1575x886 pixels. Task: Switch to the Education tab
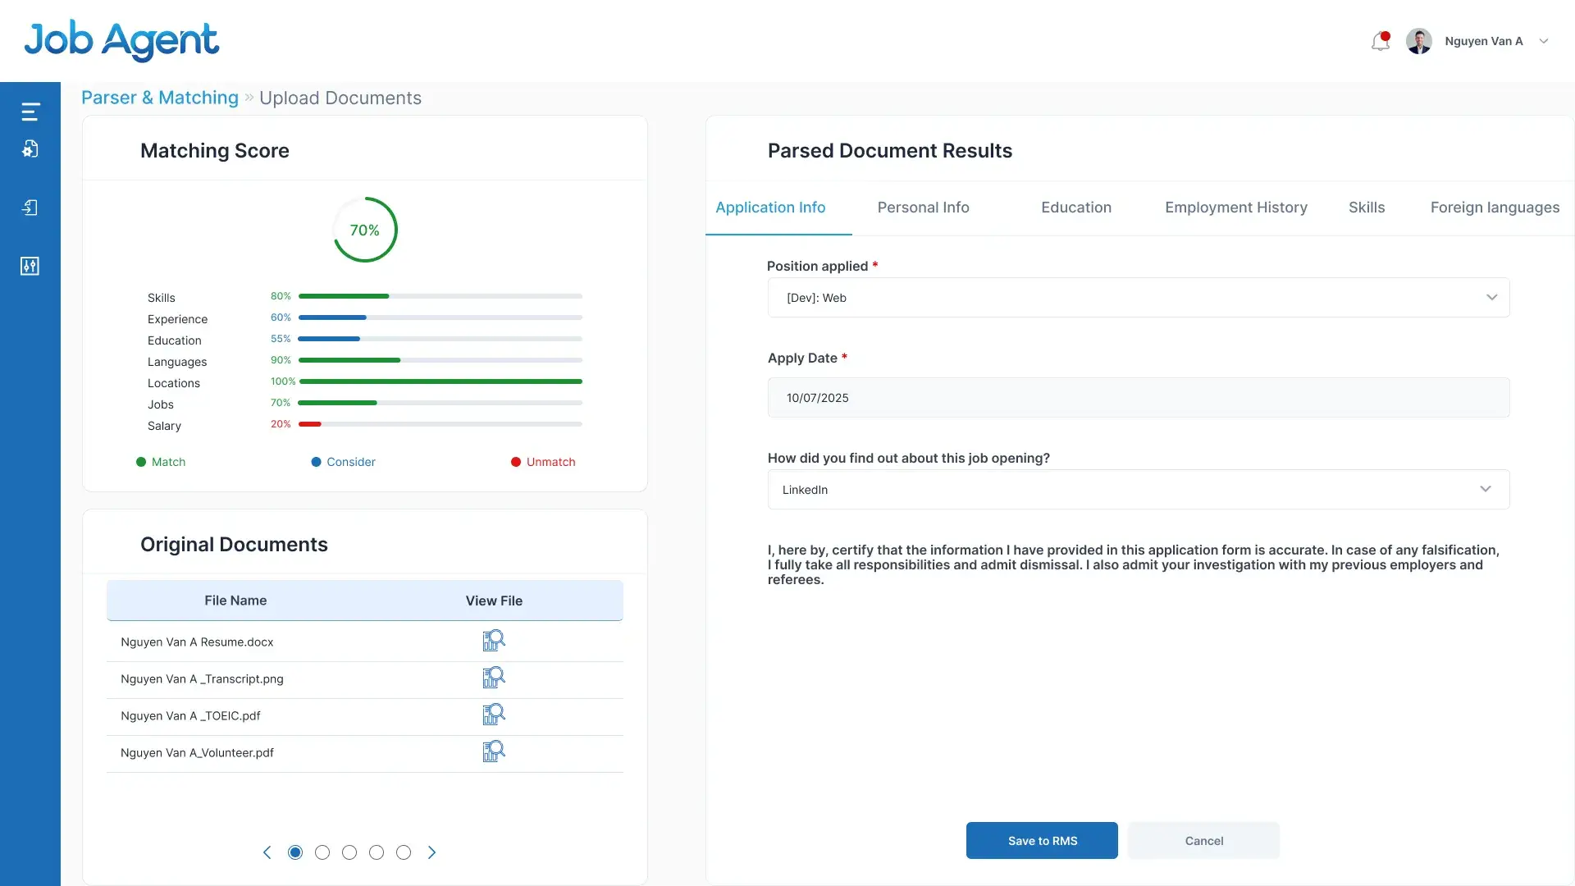pyautogui.click(x=1076, y=208)
